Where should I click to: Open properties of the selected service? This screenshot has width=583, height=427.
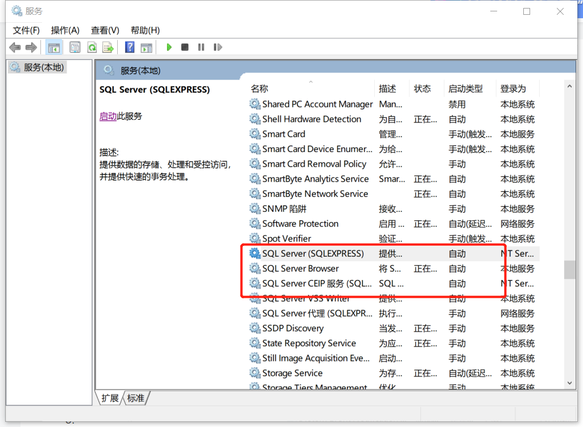point(75,47)
